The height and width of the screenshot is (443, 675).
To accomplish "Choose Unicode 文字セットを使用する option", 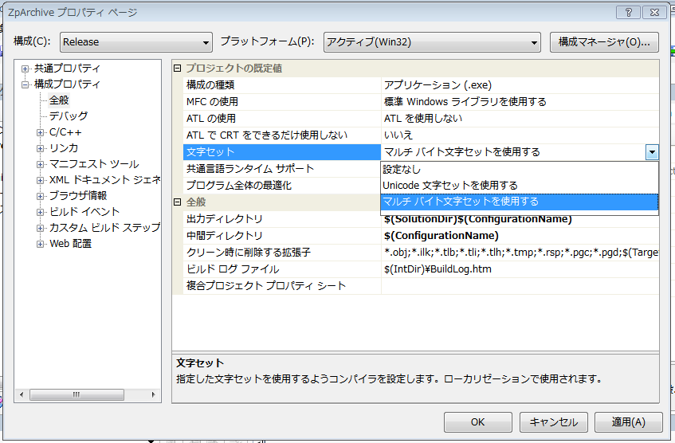I will click(x=519, y=186).
